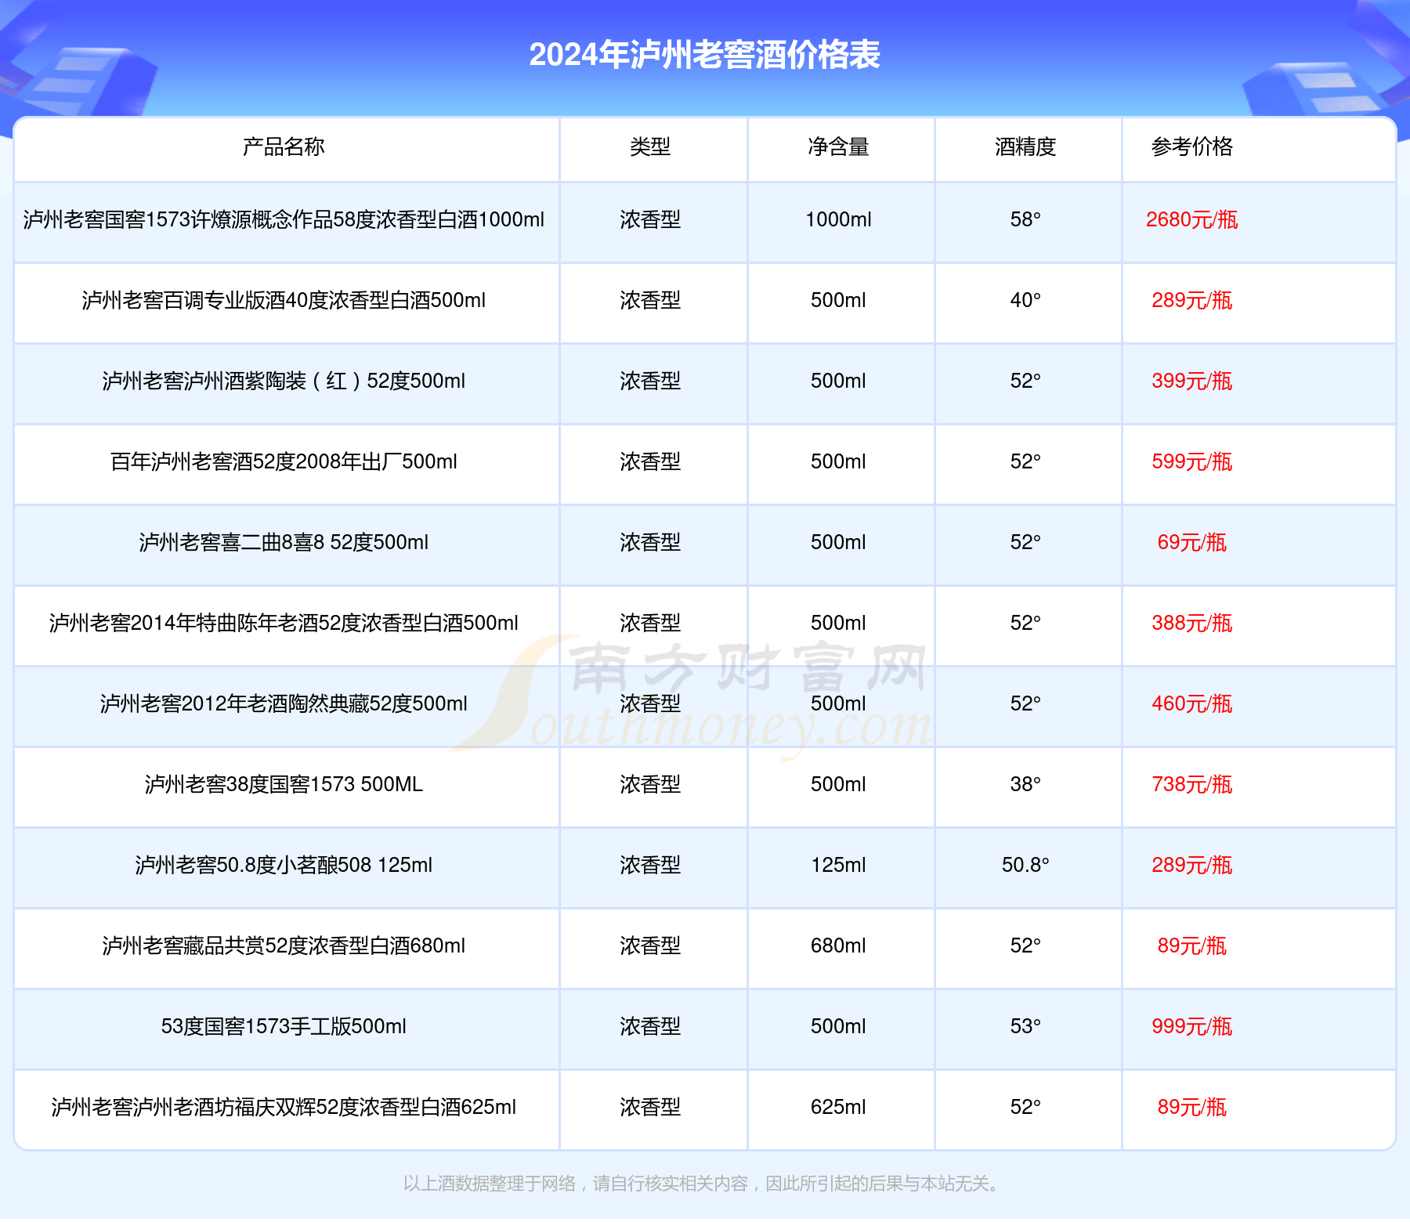Click 500ml in the 百调专业版 row
This screenshot has height=1222, width=1410.
click(838, 300)
